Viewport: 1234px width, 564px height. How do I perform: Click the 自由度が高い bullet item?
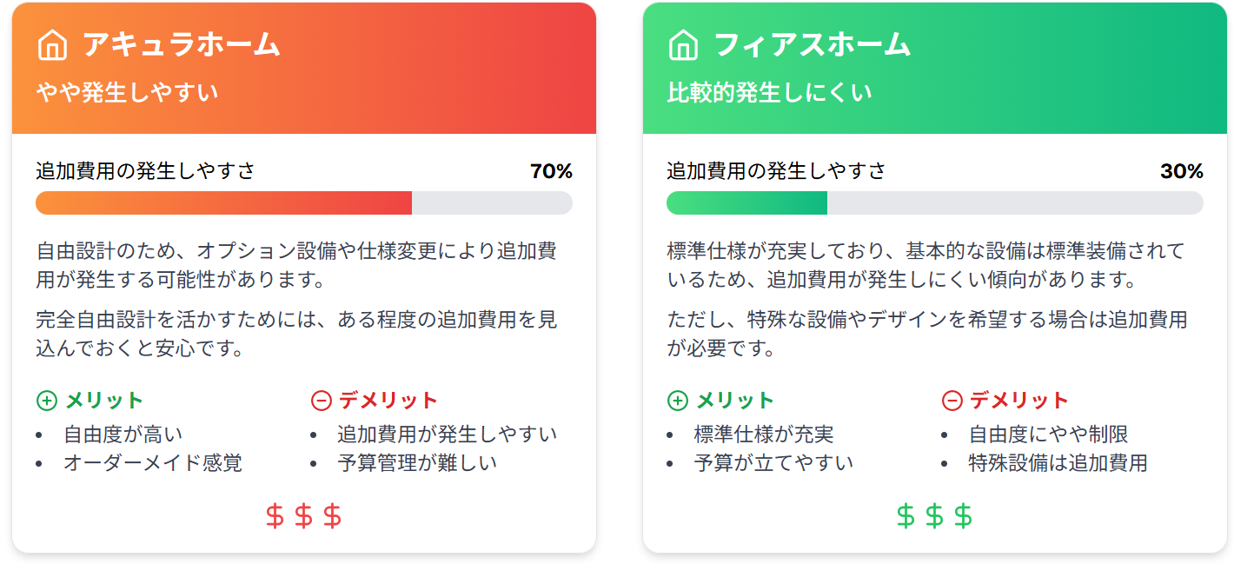coord(123,434)
